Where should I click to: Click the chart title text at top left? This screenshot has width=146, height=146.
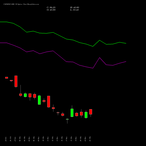pyautogui.click(x=21, y=4)
